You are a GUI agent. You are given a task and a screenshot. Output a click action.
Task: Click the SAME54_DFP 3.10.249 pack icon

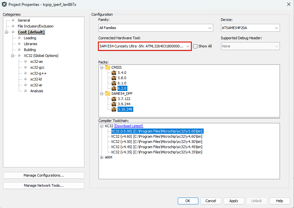(114, 109)
